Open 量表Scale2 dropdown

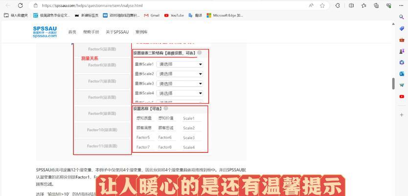(x=180, y=74)
